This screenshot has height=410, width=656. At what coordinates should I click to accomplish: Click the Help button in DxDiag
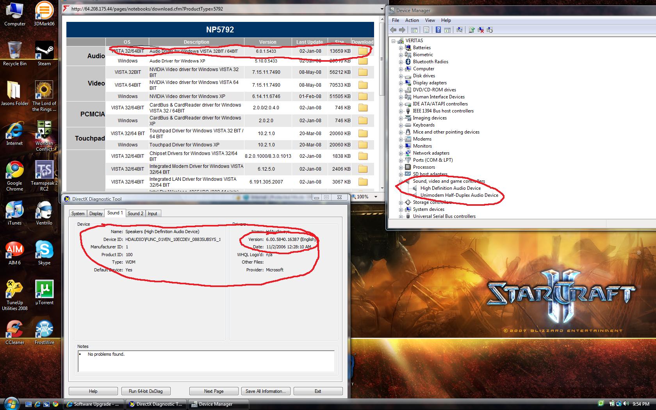coord(93,391)
